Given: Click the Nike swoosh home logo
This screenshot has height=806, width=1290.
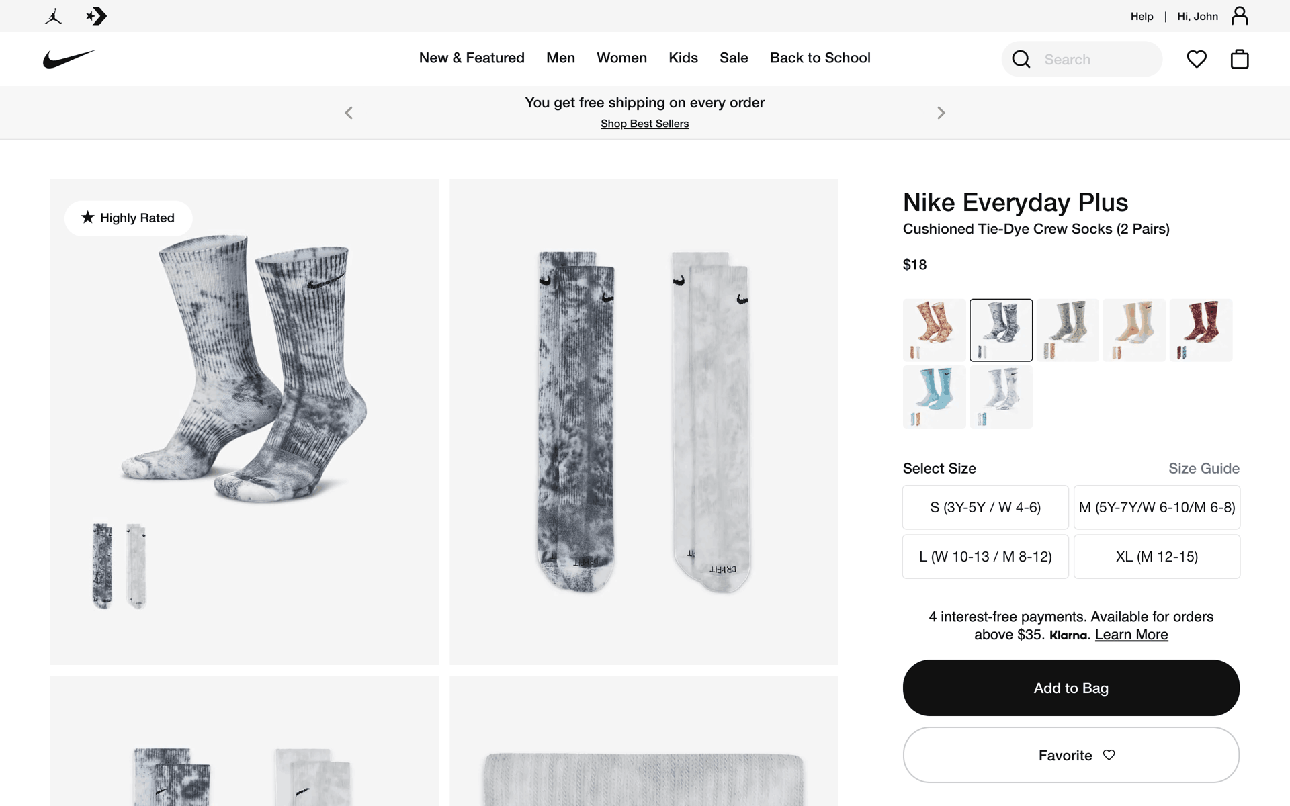Looking at the screenshot, I should 69,59.
